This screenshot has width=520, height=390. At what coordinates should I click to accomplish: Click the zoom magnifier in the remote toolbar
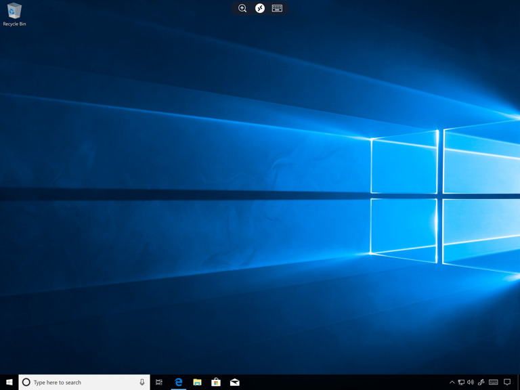click(x=242, y=8)
